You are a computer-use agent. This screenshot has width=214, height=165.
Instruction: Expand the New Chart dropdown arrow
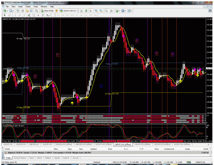pyautogui.click(x=7, y=11)
